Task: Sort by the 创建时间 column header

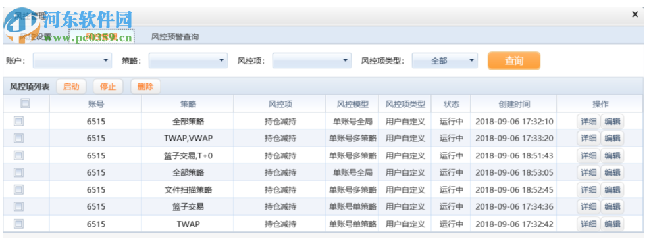Action: 514,104
